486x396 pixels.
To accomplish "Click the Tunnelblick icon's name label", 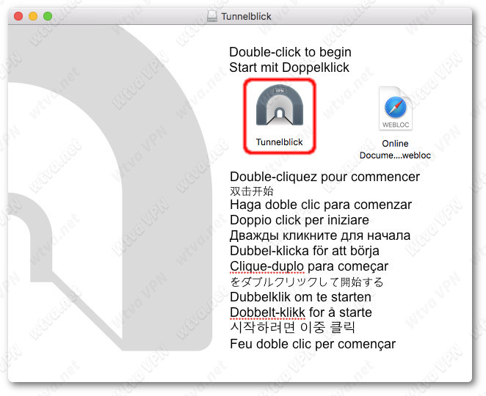I will click(x=279, y=142).
